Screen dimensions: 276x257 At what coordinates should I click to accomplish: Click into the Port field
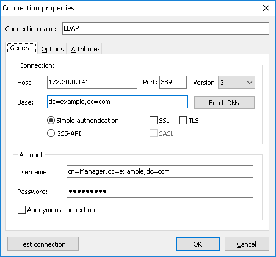click(x=173, y=83)
